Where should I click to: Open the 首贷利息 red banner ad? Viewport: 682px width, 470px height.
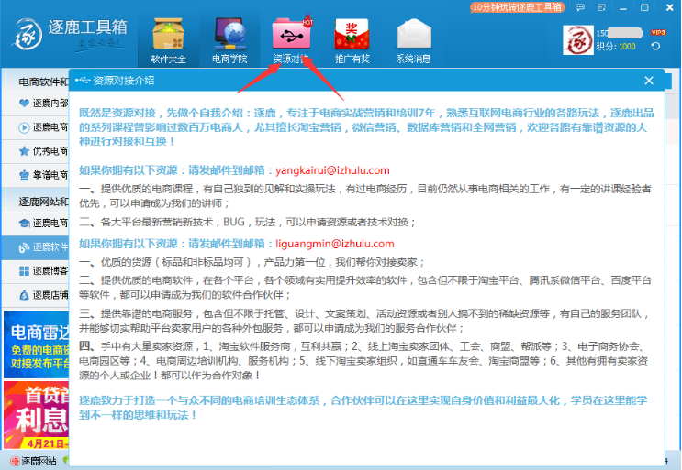tap(37, 414)
